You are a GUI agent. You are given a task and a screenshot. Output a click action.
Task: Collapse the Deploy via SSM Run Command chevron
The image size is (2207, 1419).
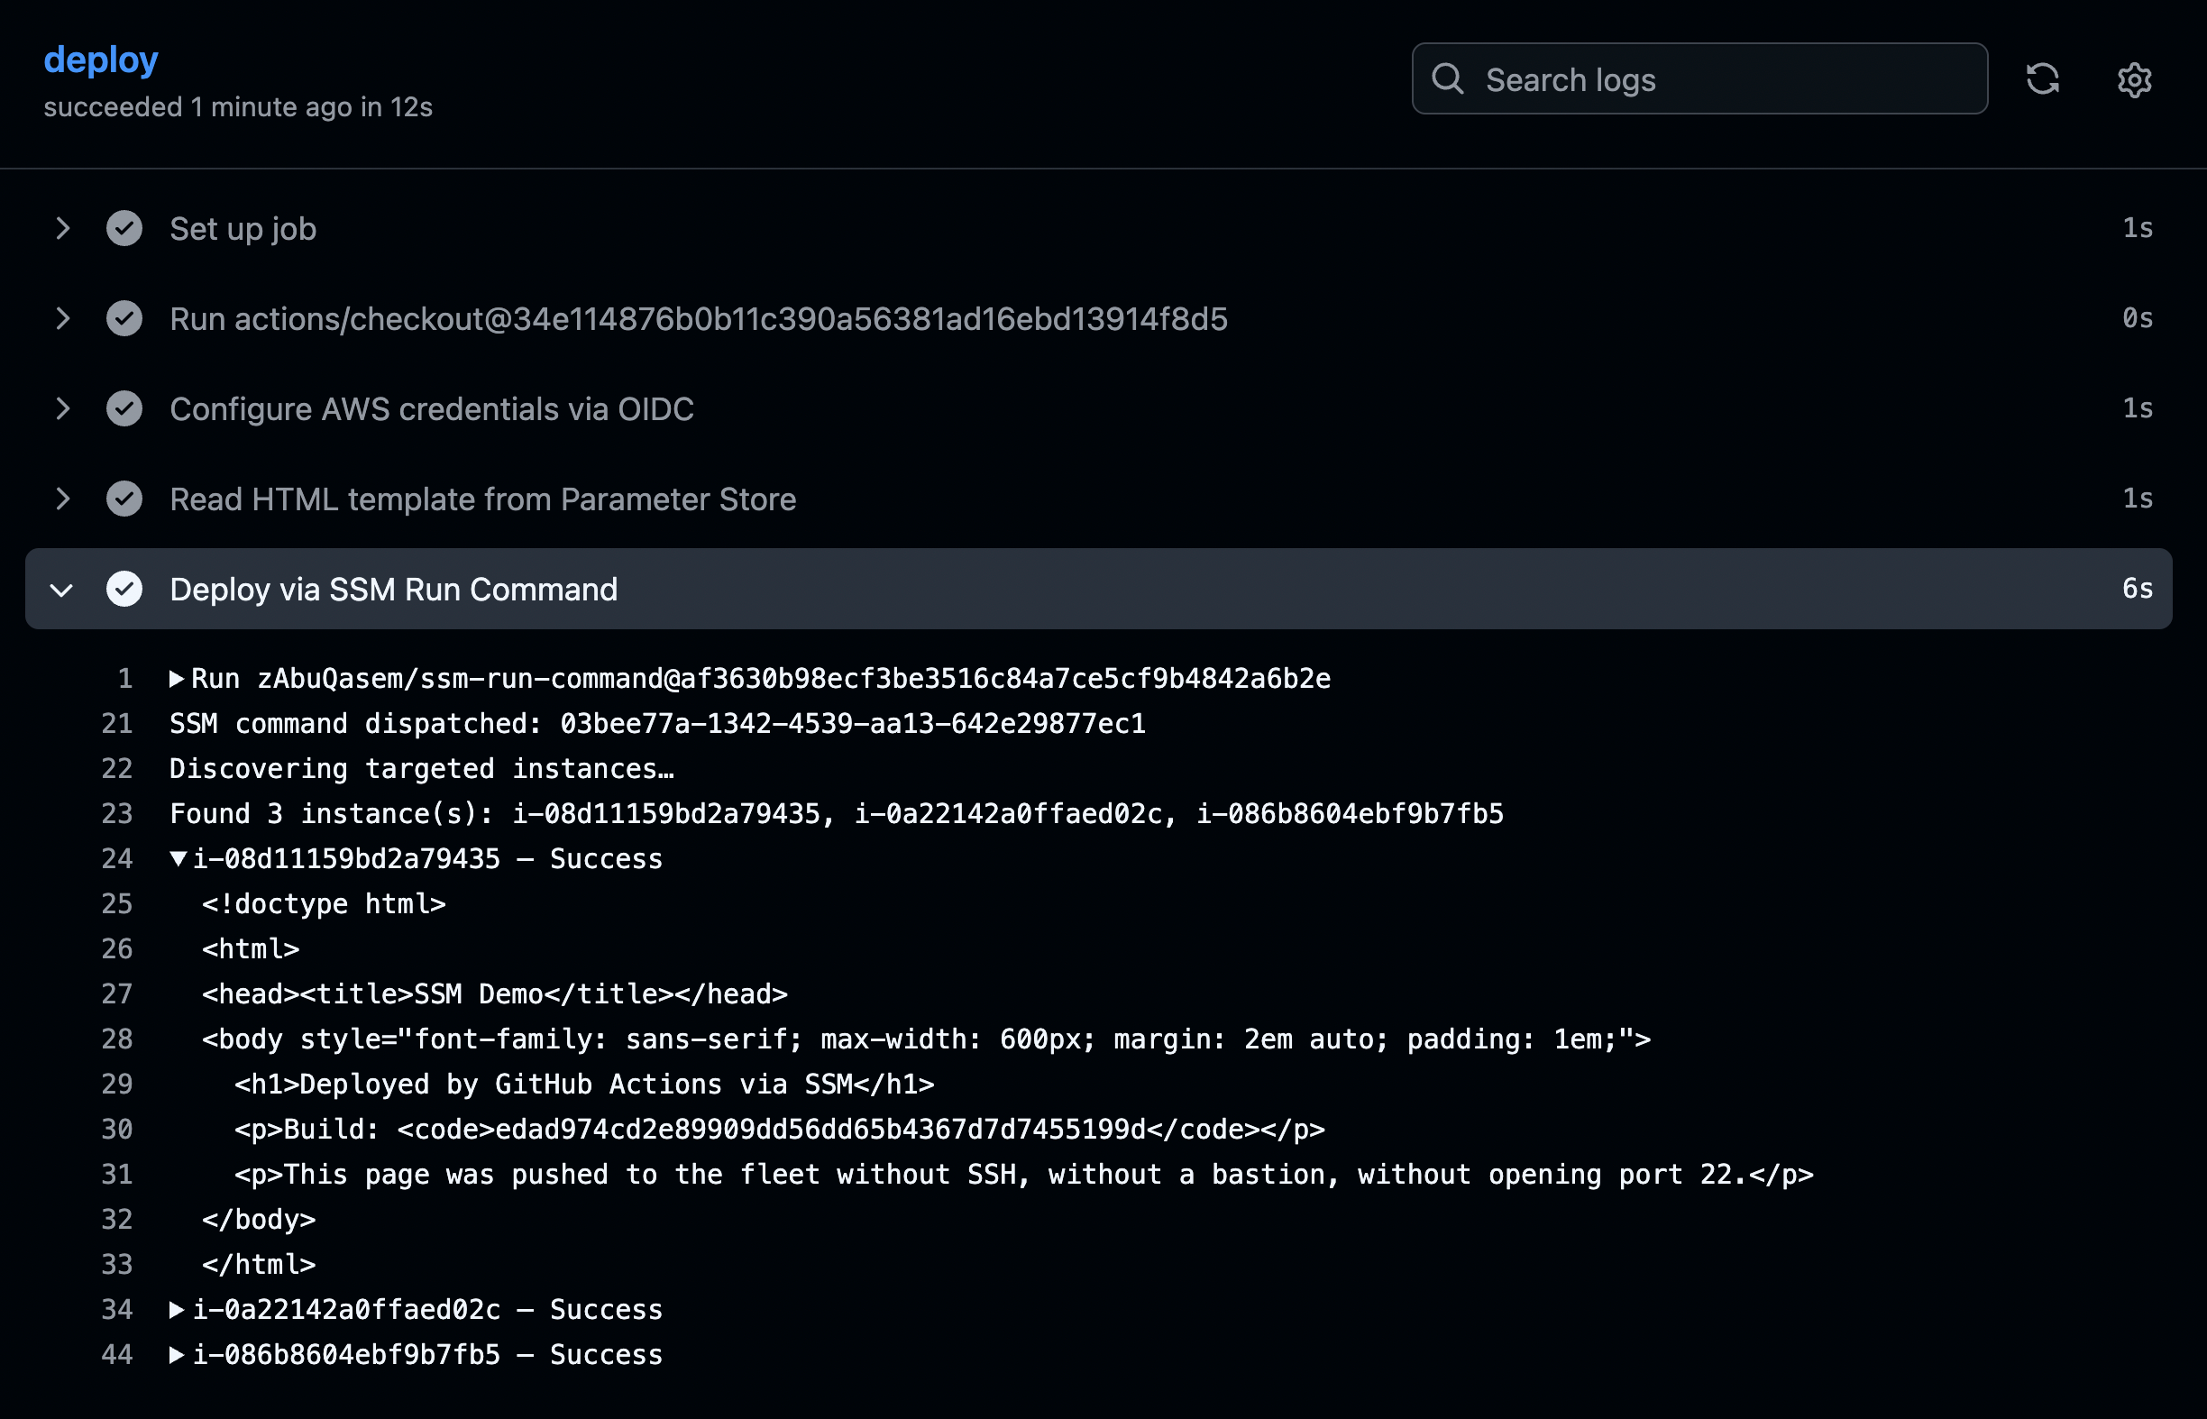click(x=61, y=590)
